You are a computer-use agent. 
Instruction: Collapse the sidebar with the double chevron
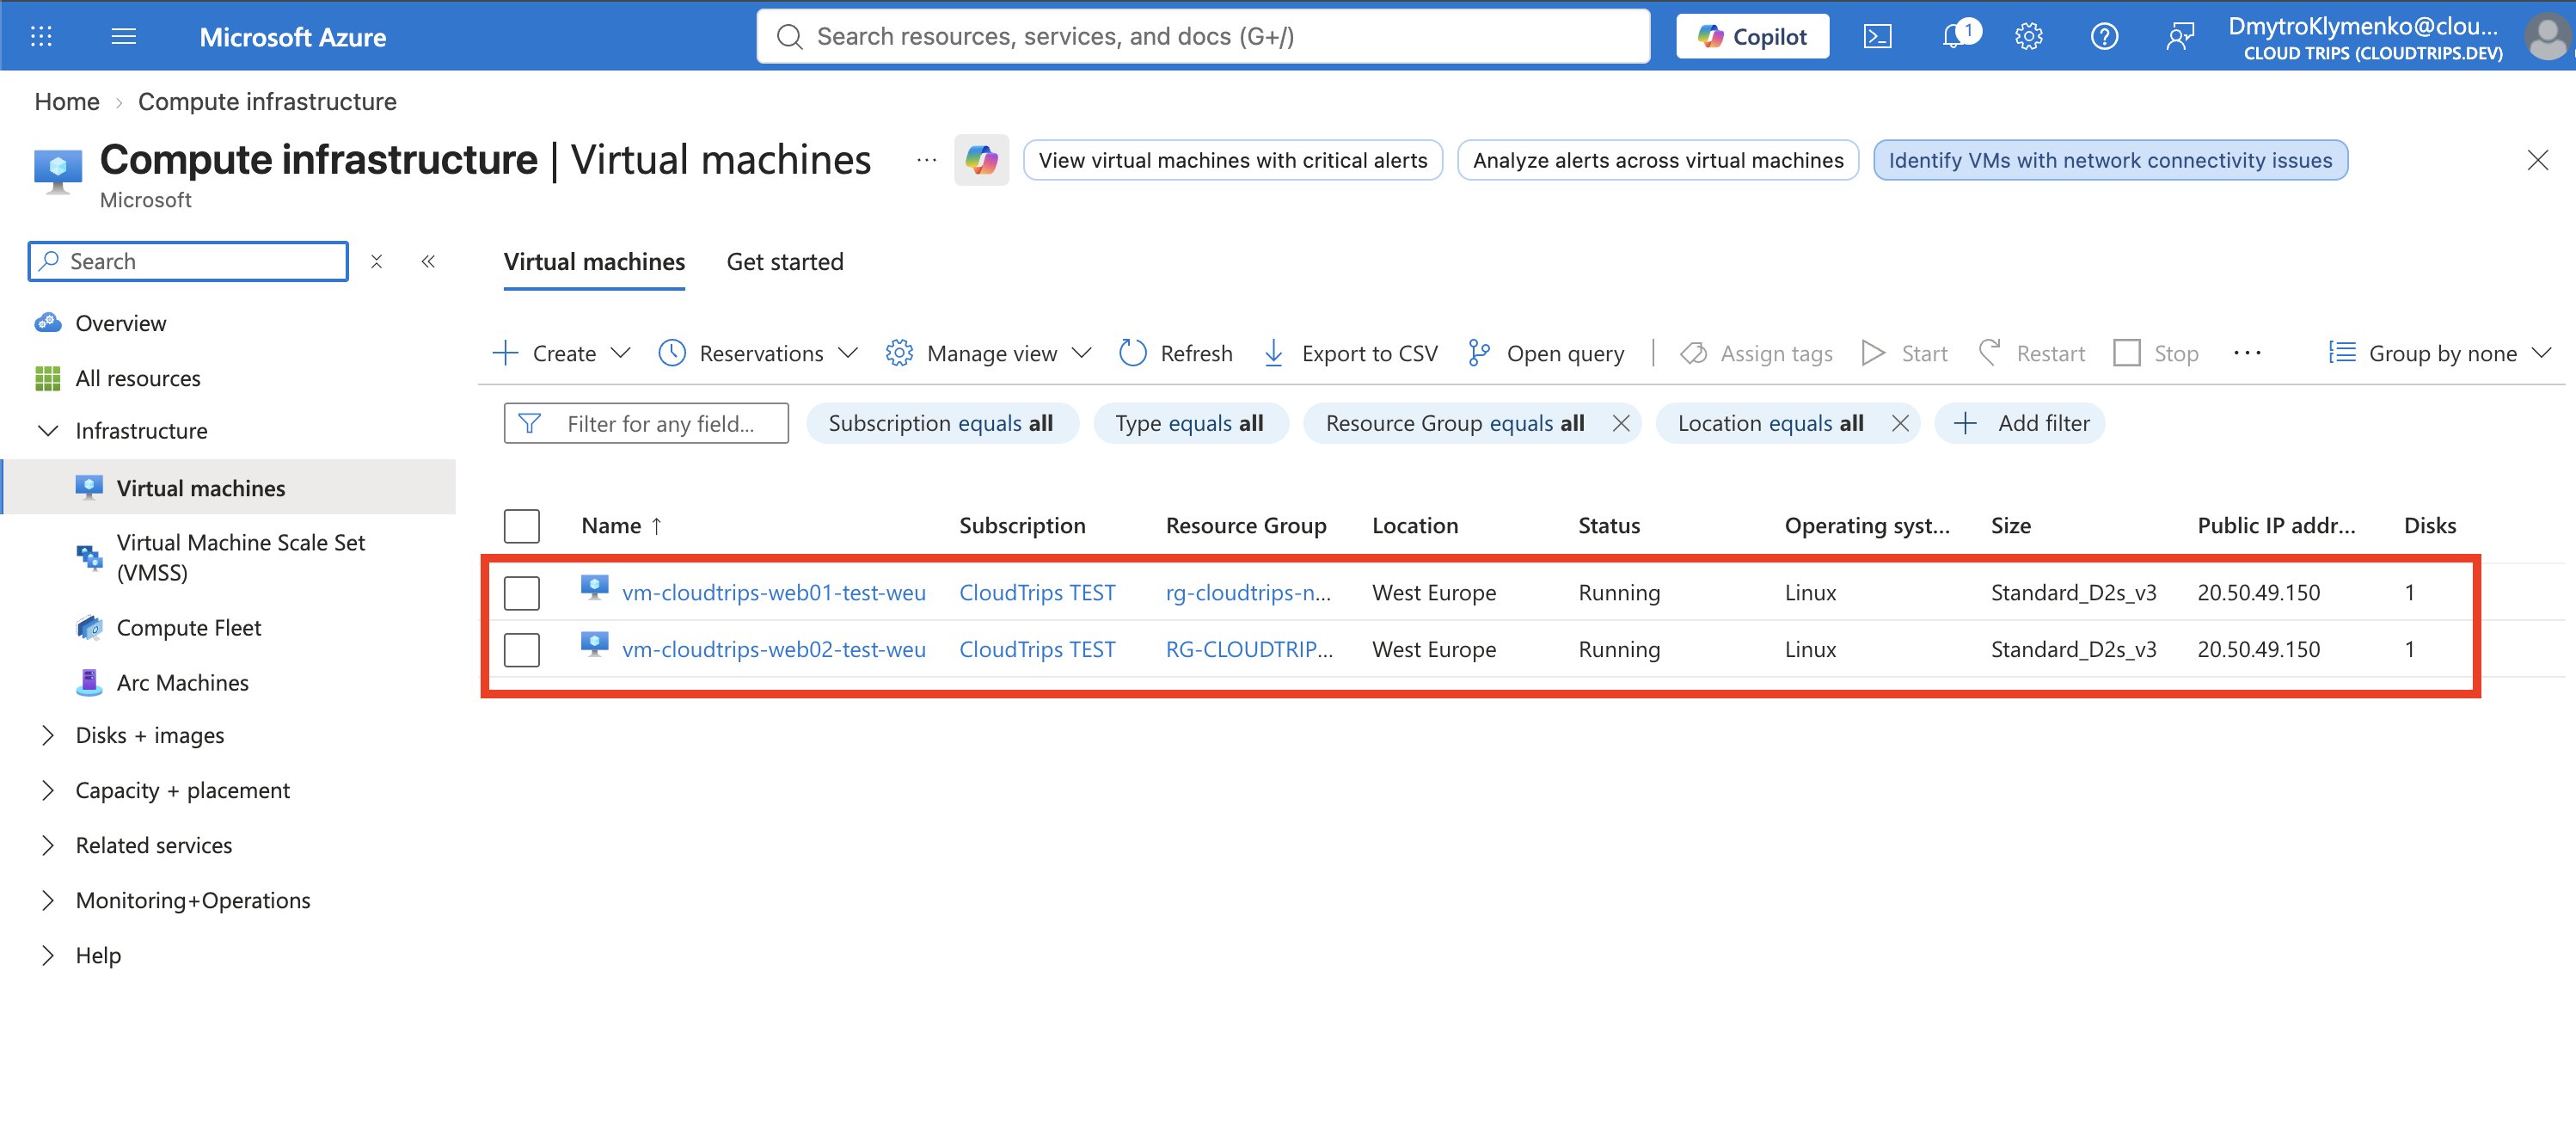(428, 261)
